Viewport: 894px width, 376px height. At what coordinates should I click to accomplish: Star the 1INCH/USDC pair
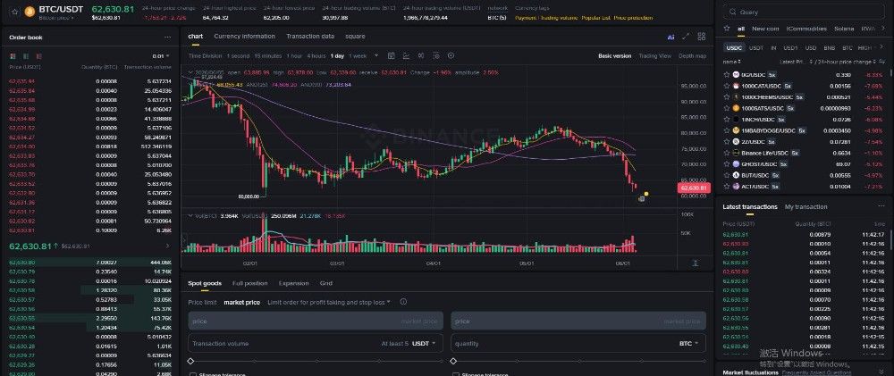pos(726,119)
